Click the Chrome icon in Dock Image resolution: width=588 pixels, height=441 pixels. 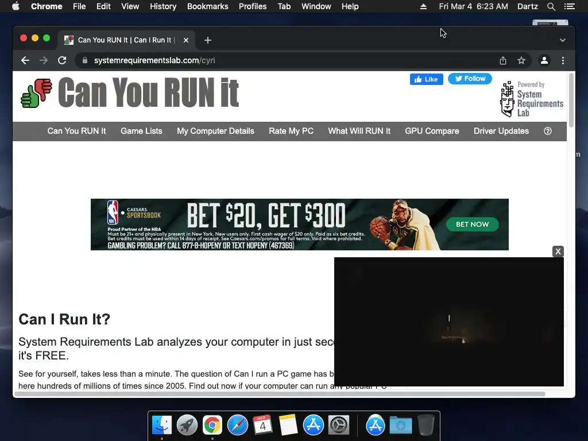pyautogui.click(x=212, y=425)
